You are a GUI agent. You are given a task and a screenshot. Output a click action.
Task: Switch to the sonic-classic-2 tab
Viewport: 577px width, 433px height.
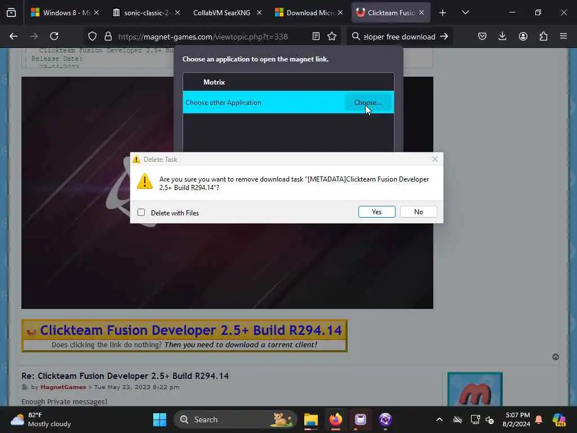coord(147,12)
